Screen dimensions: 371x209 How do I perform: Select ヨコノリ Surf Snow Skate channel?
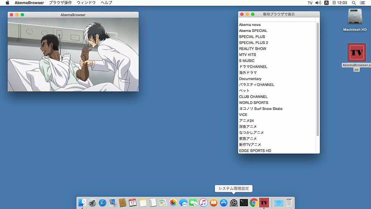click(277, 109)
